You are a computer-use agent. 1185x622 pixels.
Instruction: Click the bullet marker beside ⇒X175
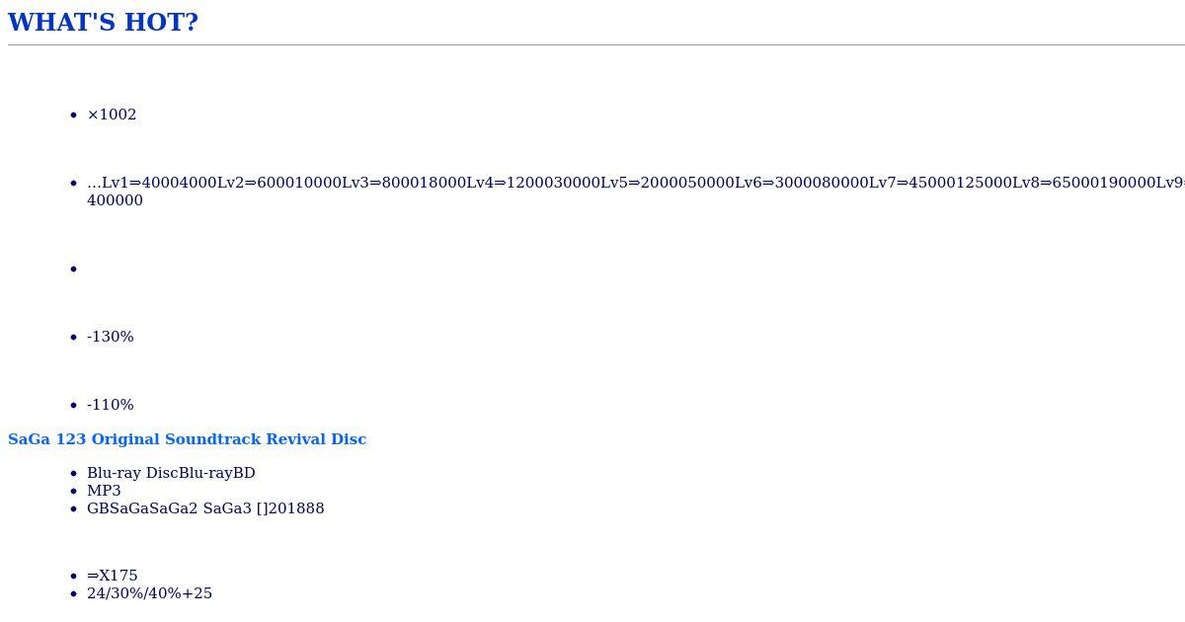[74, 577]
